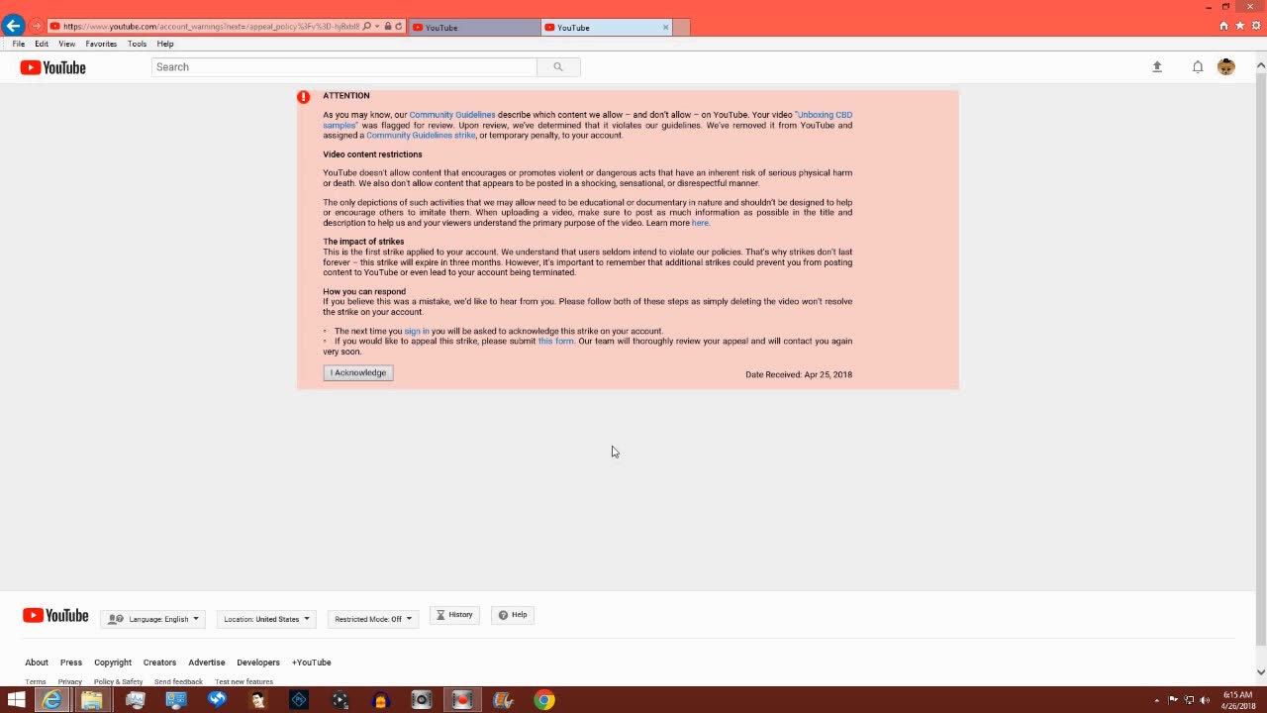This screenshot has width=1267, height=713.
Task: Open the Windows Start button
Action: pos(16,700)
